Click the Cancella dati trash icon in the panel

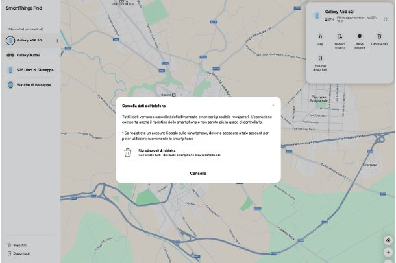click(379, 36)
